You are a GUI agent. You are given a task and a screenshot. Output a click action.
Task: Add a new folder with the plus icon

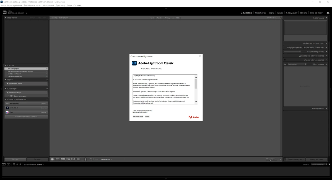click(x=47, y=80)
